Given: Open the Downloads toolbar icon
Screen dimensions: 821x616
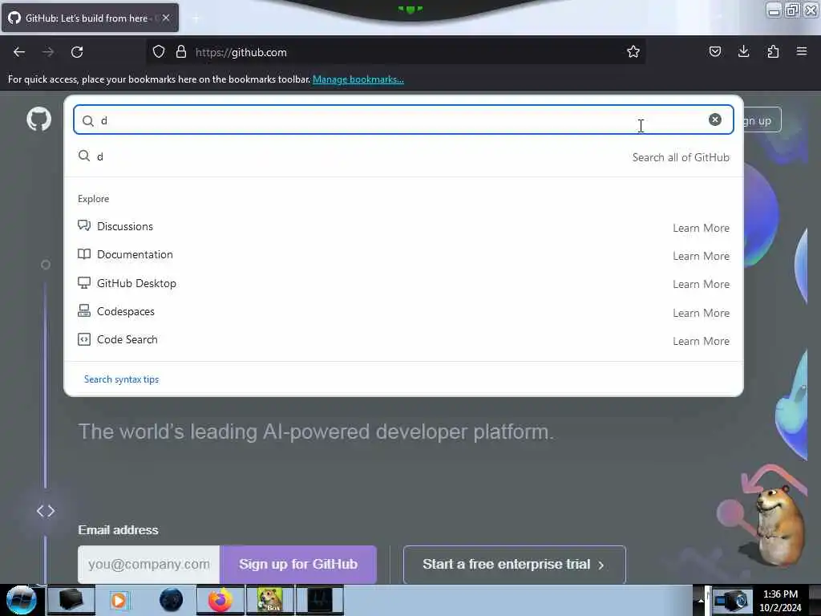Looking at the screenshot, I should coord(743,51).
